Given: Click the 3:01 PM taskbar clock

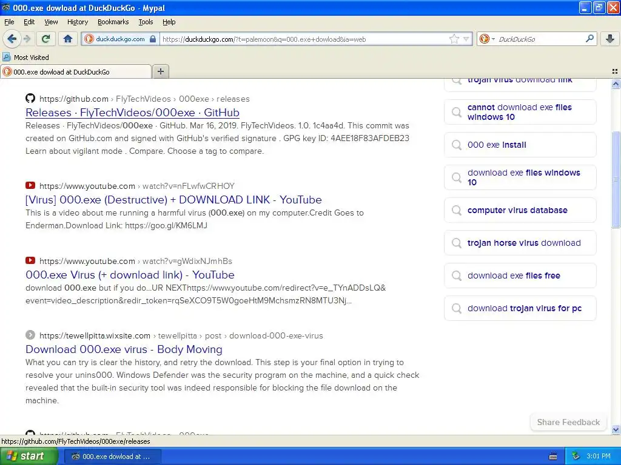Looking at the screenshot, I should coord(599,457).
